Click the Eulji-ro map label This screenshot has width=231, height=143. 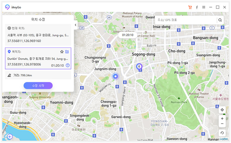pos(152,46)
